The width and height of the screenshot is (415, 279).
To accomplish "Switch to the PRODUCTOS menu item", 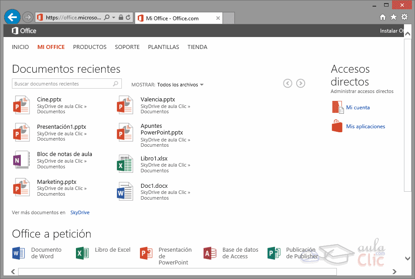I will click(90, 47).
